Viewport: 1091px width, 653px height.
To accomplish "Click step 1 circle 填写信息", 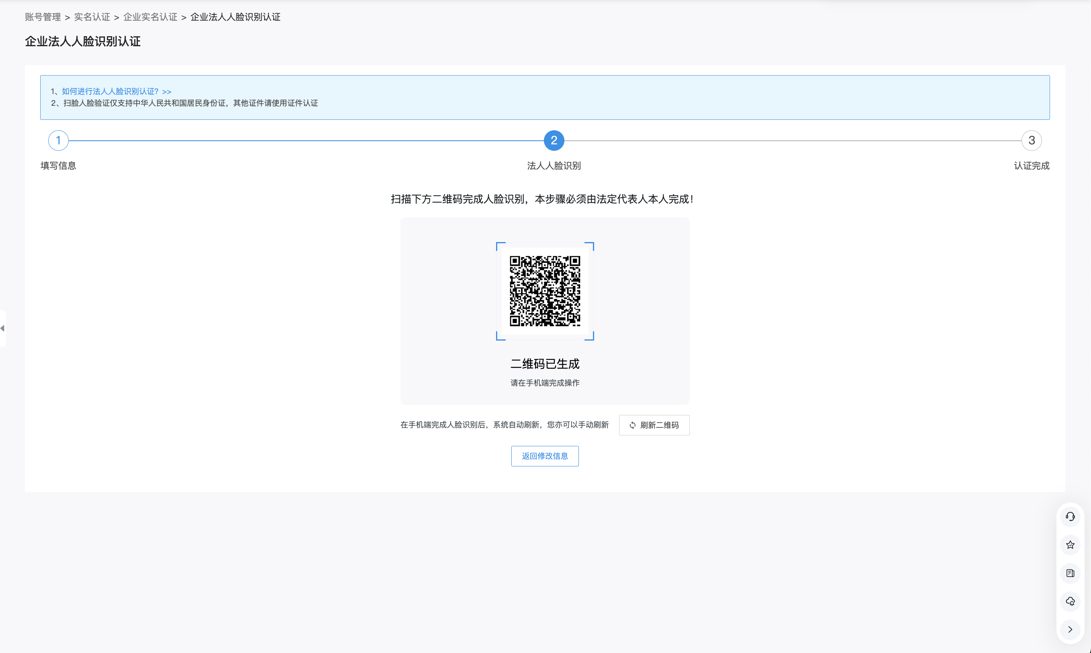I will coord(58,140).
